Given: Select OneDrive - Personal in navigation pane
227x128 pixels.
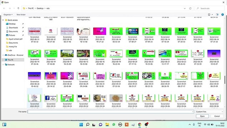Looking at the screenshot, I should tap(15, 55).
